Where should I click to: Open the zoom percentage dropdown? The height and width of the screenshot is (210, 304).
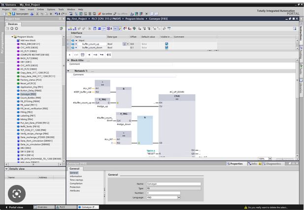click(x=270, y=158)
